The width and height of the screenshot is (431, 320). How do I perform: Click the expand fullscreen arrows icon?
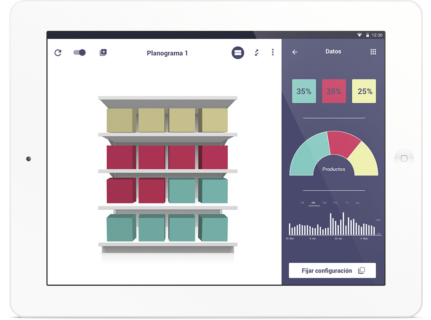(256, 53)
